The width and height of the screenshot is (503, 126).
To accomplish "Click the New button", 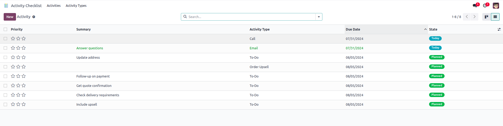I will [10, 17].
